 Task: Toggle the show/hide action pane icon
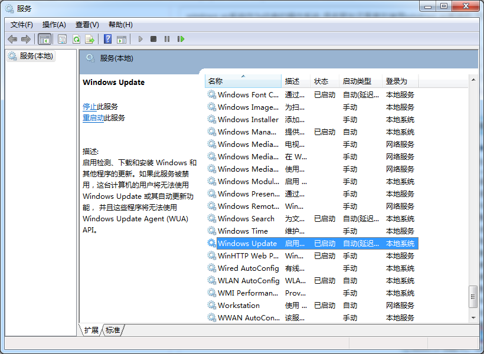122,39
